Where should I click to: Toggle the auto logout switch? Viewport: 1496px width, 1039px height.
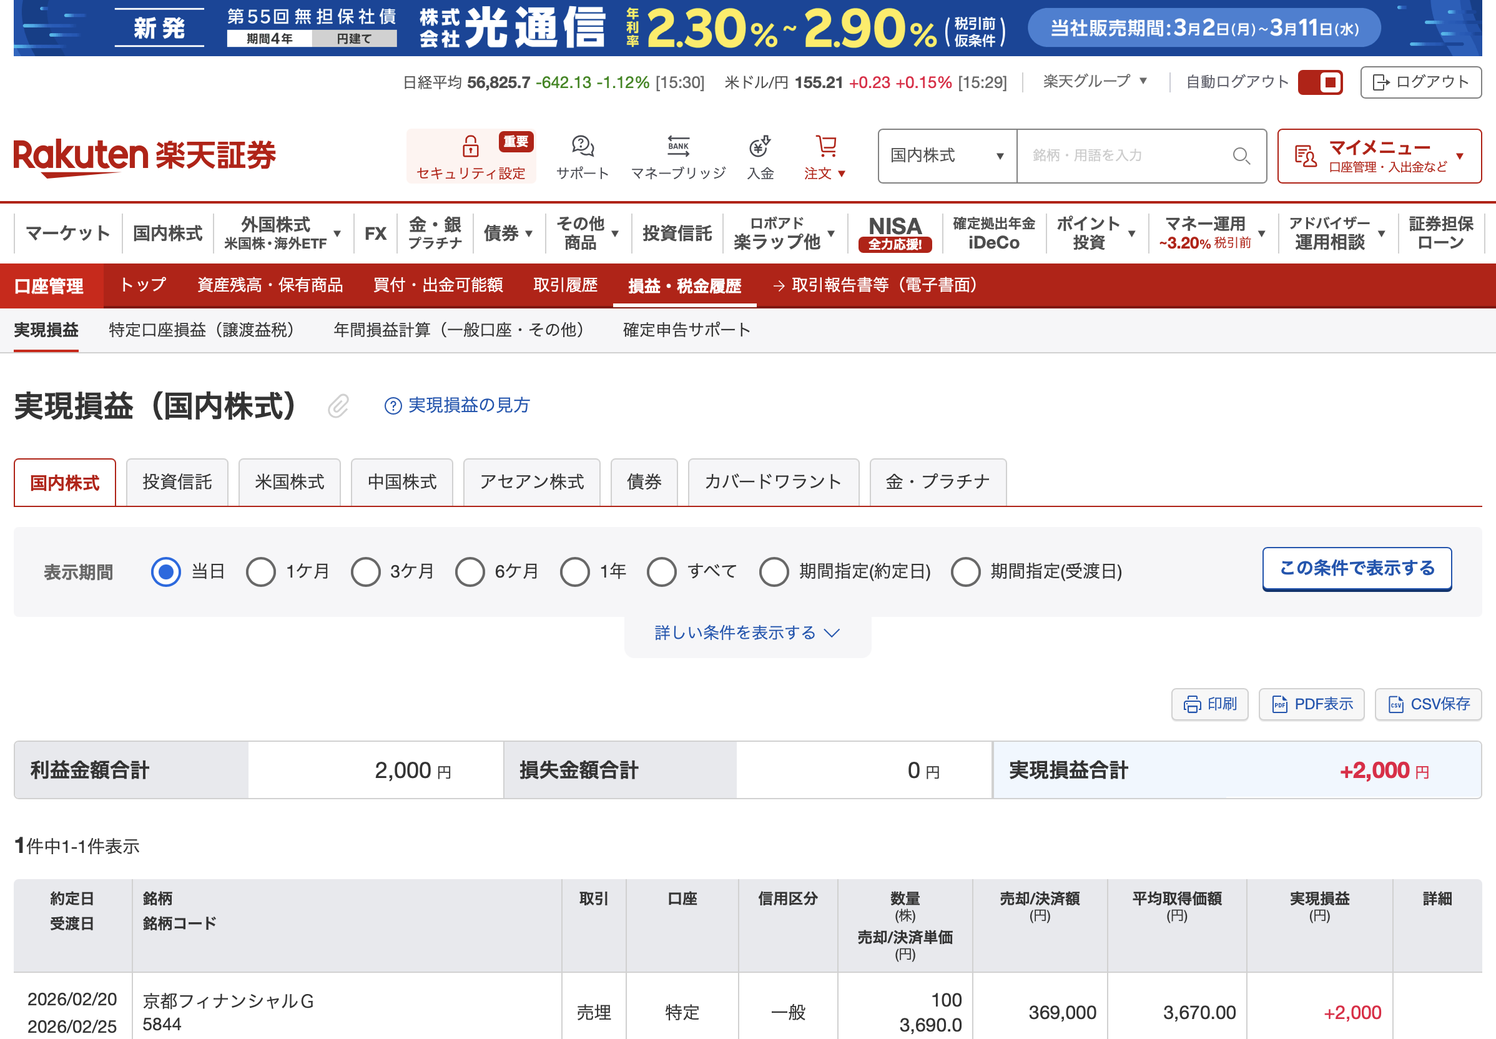(x=1319, y=82)
